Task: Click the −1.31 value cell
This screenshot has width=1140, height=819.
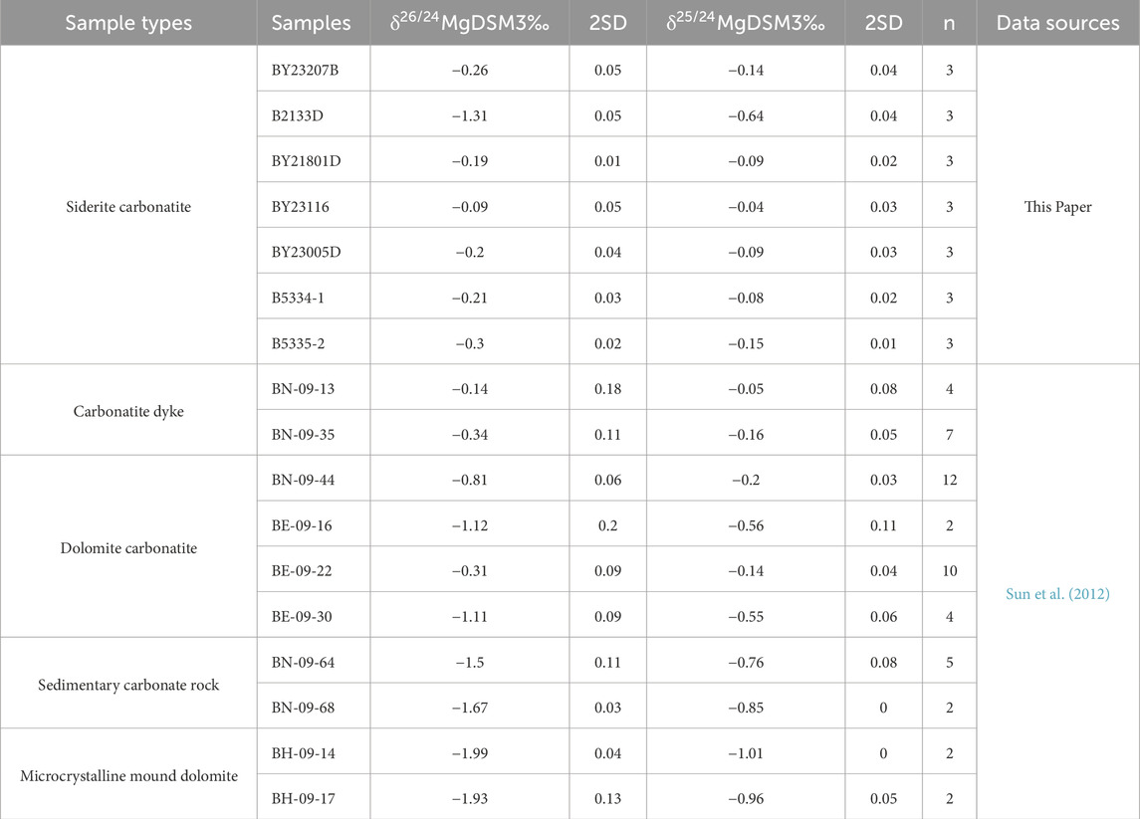Action: coord(469,115)
